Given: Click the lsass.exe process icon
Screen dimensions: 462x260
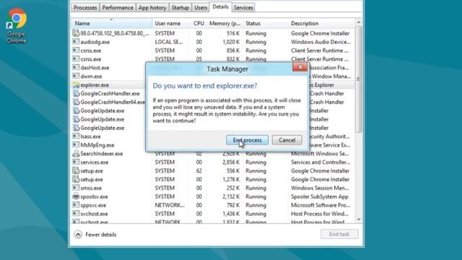Looking at the screenshot, I should (76, 136).
